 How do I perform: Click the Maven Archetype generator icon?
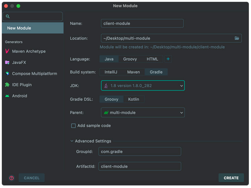7,51
